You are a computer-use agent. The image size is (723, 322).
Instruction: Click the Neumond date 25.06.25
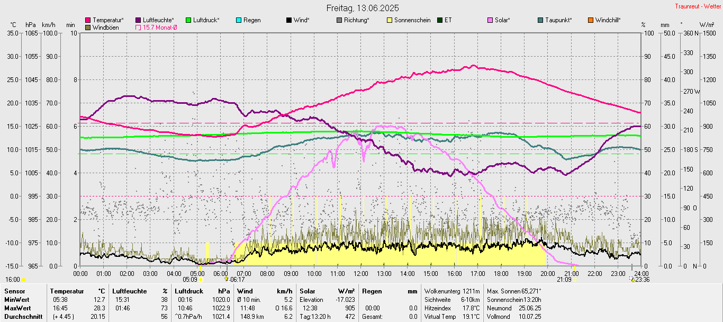coord(530,308)
